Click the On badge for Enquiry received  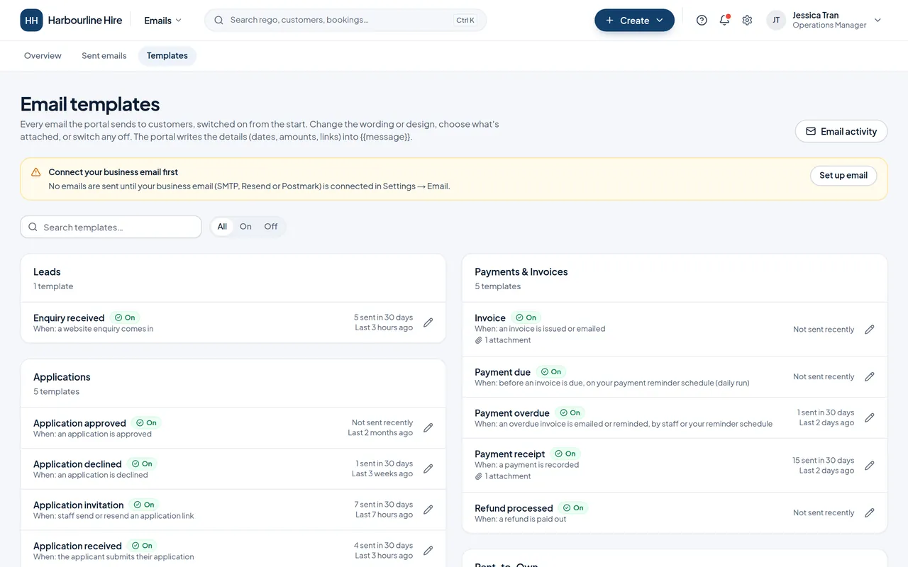(125, 318)
